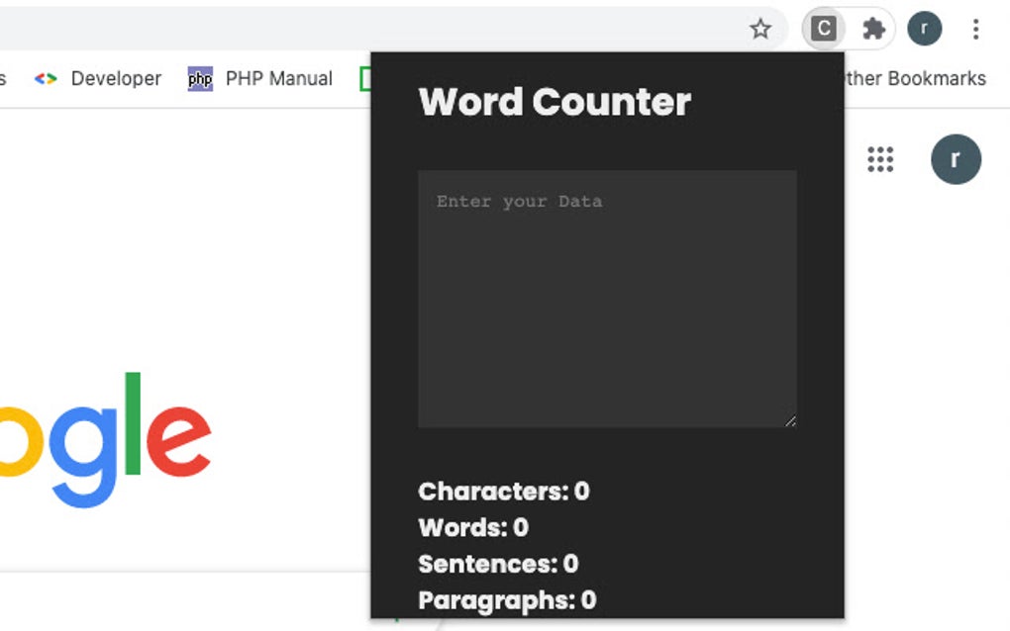Click the Word Counter extension icon in toolbar
The height and width of the screenshot is (631, 1010).
823,29
